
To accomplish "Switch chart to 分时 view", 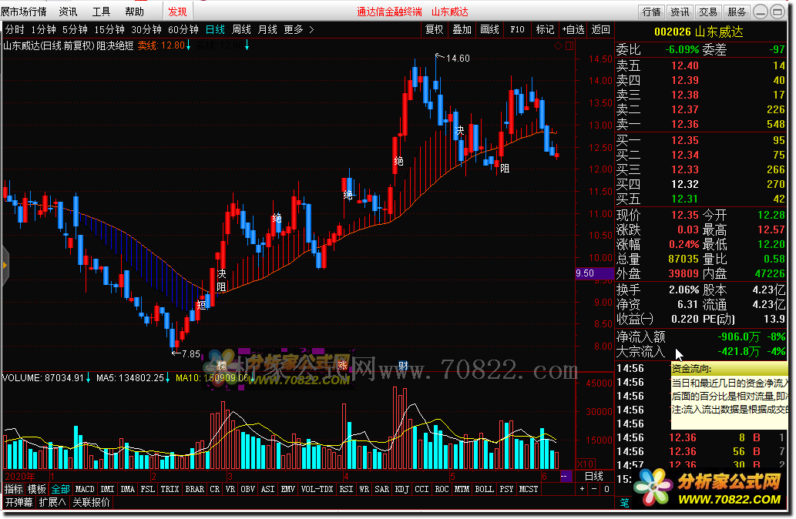I will tap(15, 30).
